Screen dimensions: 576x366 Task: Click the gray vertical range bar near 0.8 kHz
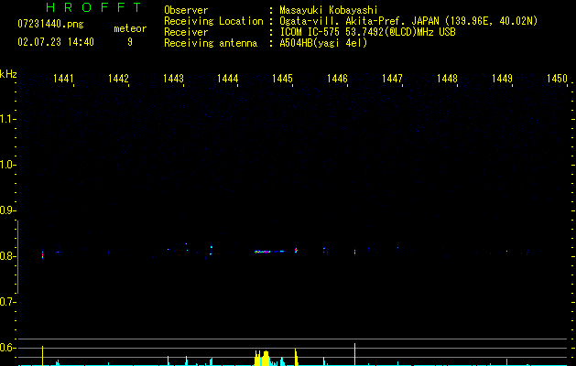click(x=17, y=257)
